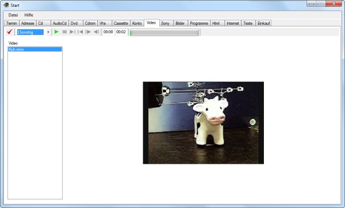Click the red checkmark toolbar icon
This screenshot has height=208, width=345.
(x=9, y=32)
